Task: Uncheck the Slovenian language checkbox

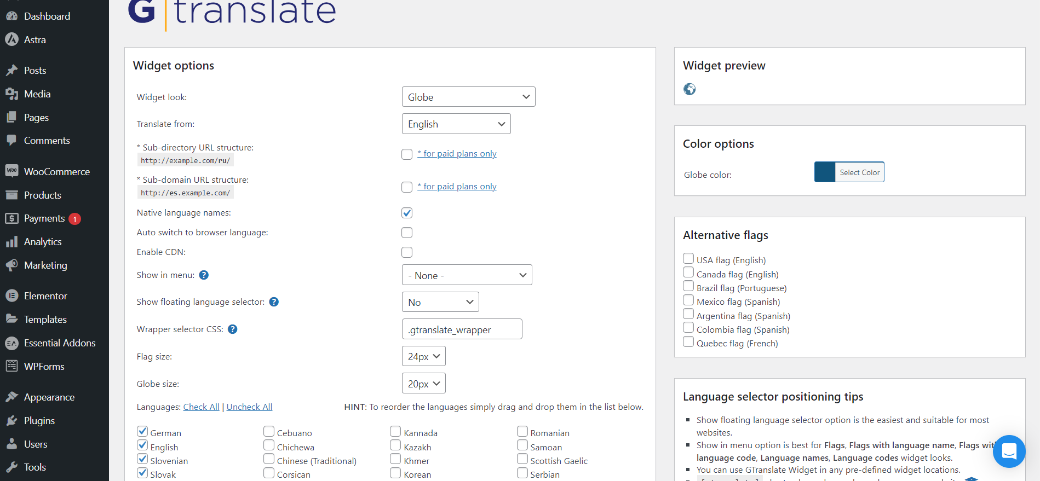Action: (x=142, y=459)
